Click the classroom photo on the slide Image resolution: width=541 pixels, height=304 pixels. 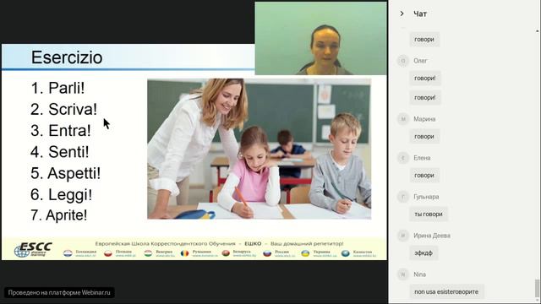point(260,149)
